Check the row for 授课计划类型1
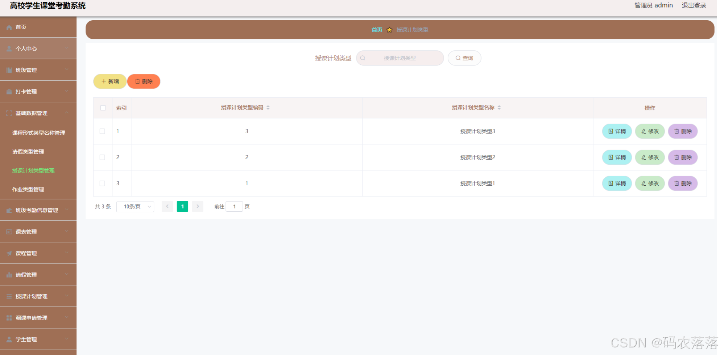Viewport: 720px width, 355px height. [102, 183]
